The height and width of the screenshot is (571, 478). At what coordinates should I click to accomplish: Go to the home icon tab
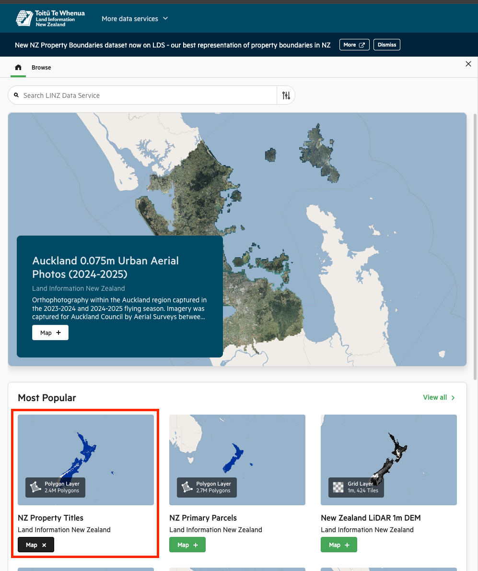(x=18, y=67)
